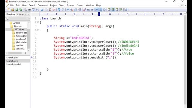Click the context Help arrow-question icon
The image size is (192, 108).
click(x=125, y=10)
